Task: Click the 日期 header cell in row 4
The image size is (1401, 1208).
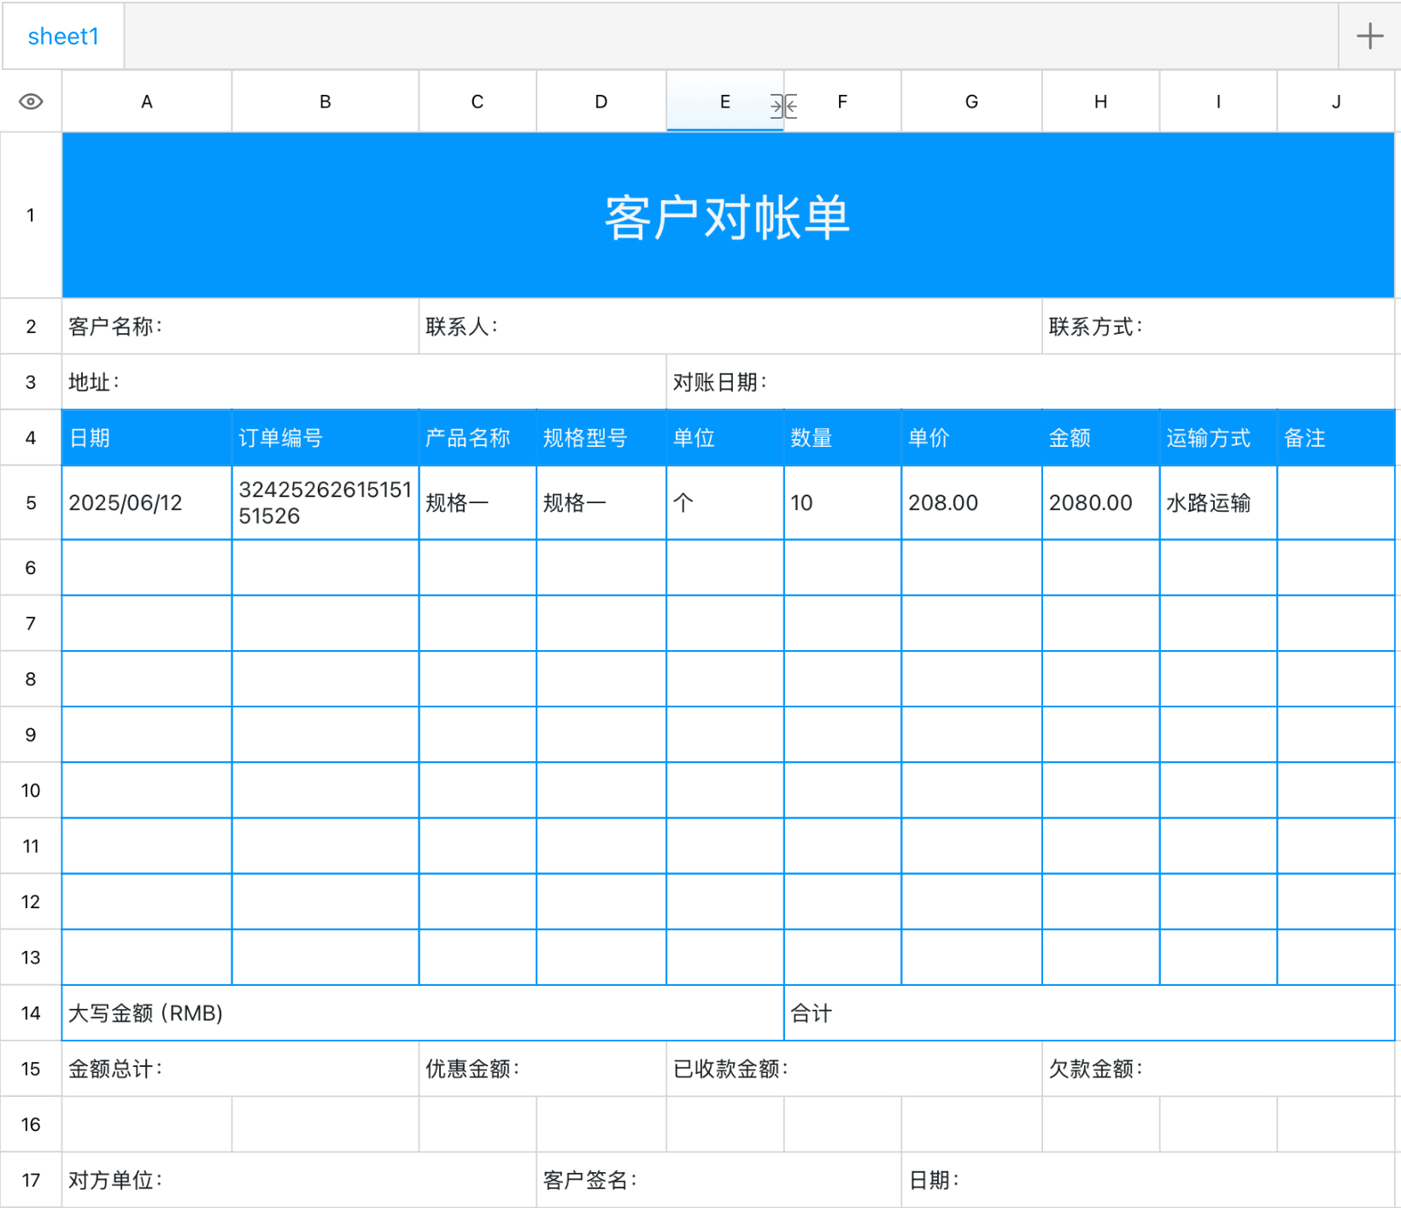Action: pos(147,438)
